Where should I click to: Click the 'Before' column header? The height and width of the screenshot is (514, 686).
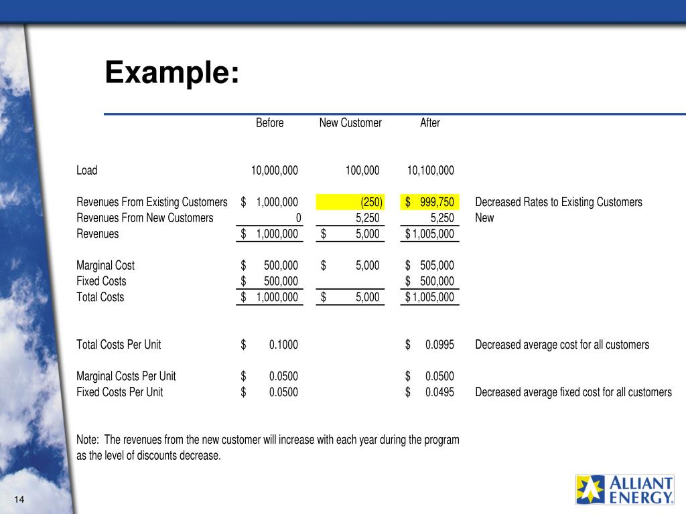269,123
